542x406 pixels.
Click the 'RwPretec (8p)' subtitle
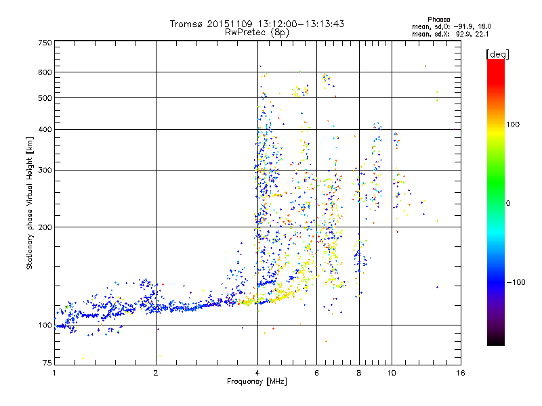pos(257,32)
